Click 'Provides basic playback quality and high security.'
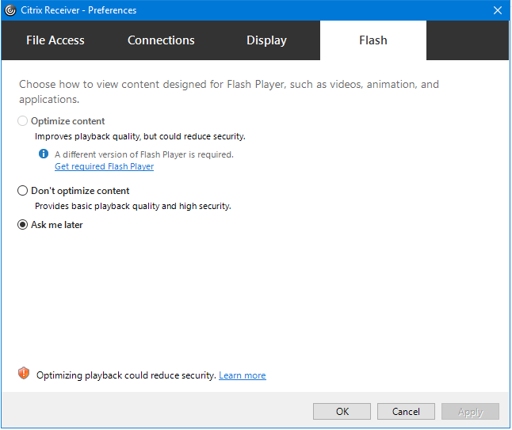The image size is (512, 430). coord(133,206)
